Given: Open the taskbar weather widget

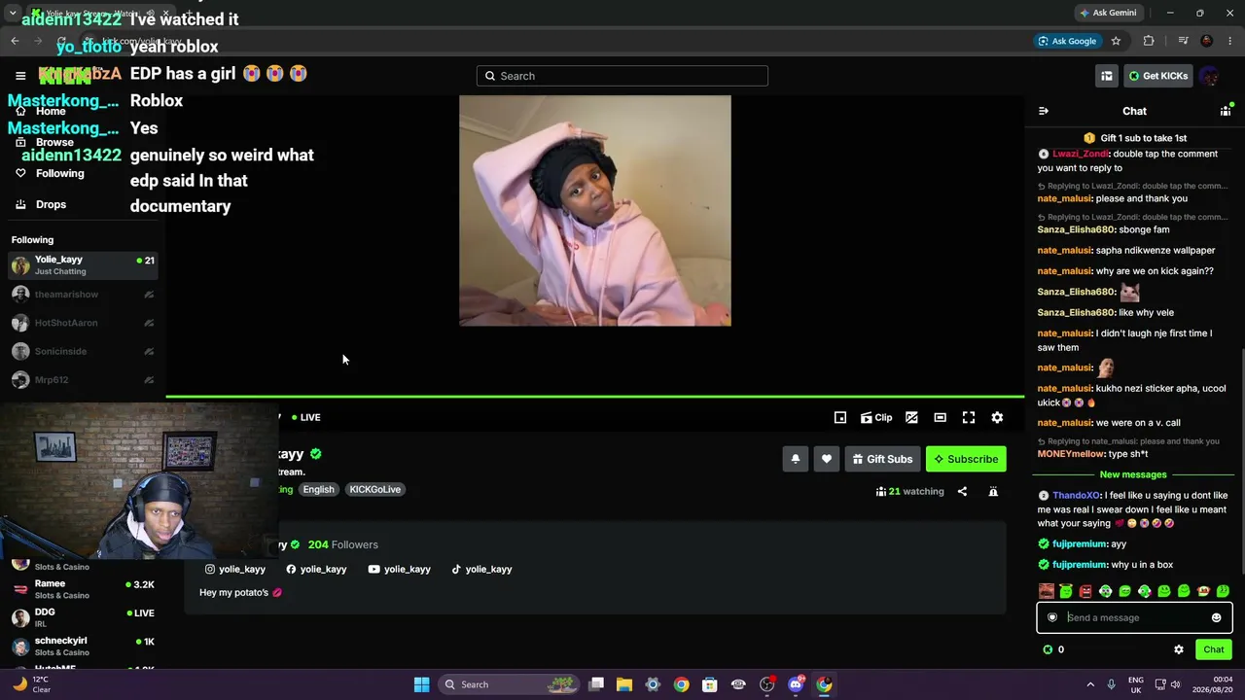Looking at the screenshot, I should coord(30,684).
